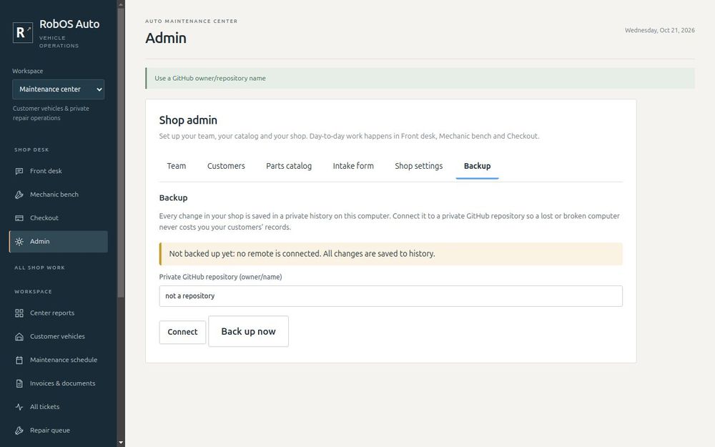
Task: Click the Connect button
Action: point(182,332)
